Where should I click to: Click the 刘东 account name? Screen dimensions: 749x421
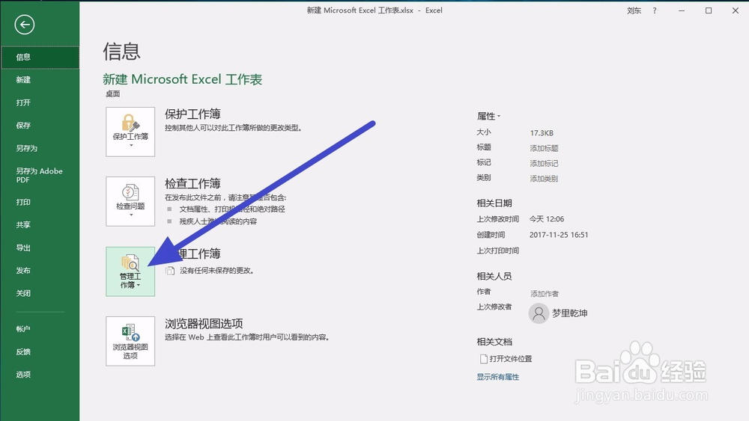[x=634, y=10]
